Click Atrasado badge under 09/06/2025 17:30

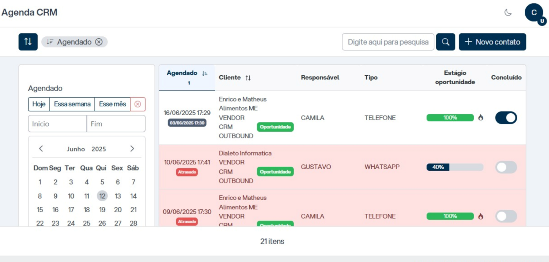[187, 222]
